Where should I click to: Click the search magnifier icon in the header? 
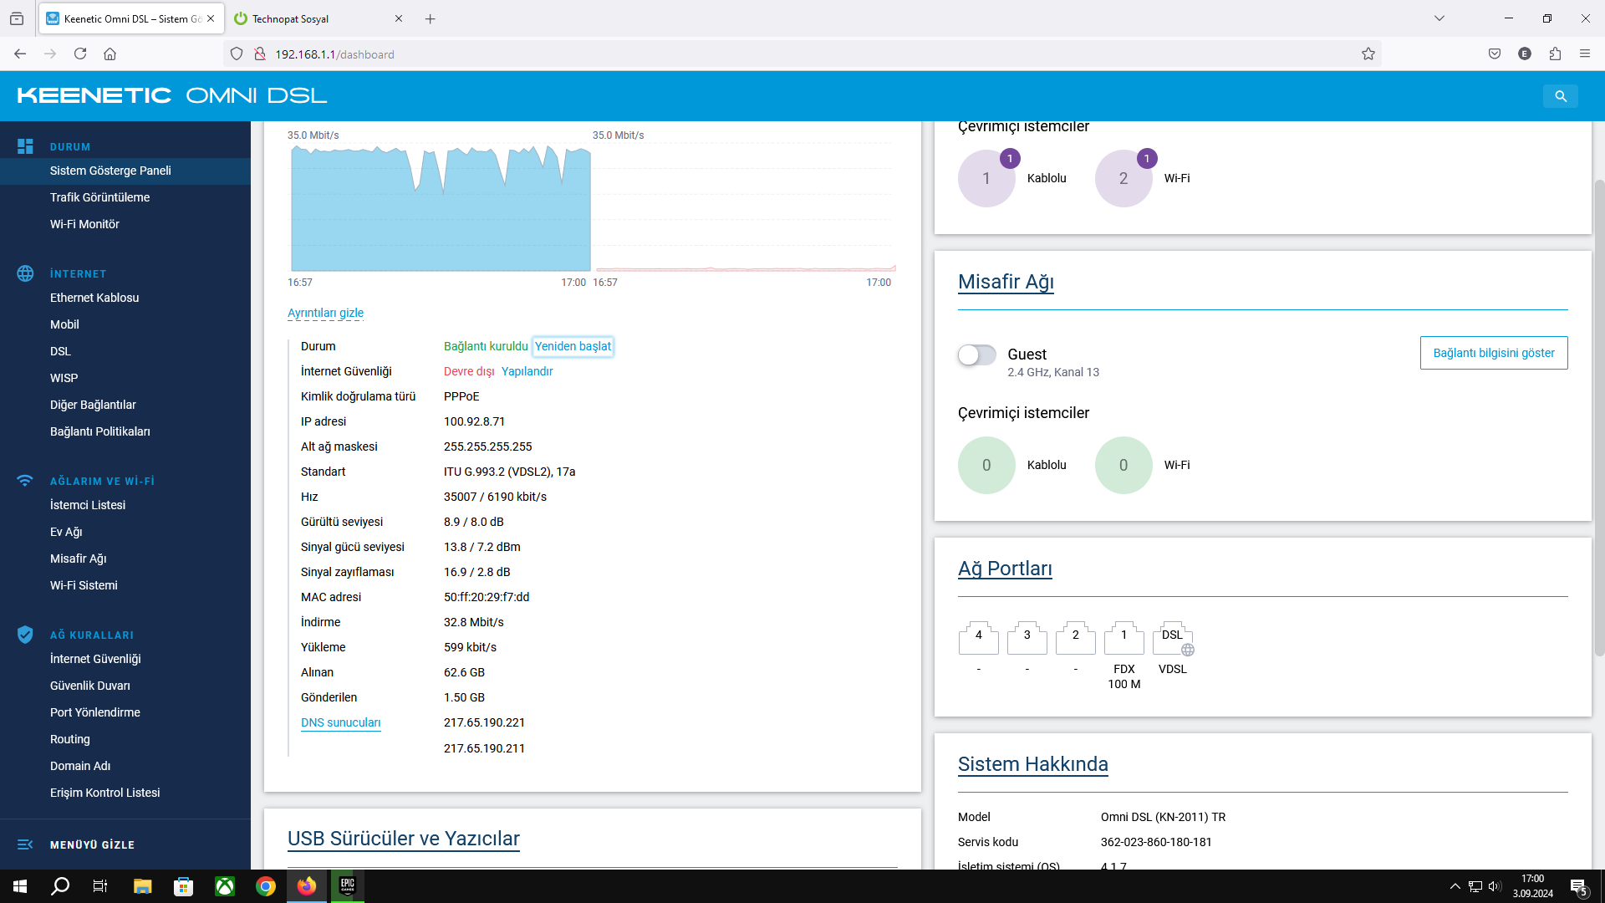1560,96
